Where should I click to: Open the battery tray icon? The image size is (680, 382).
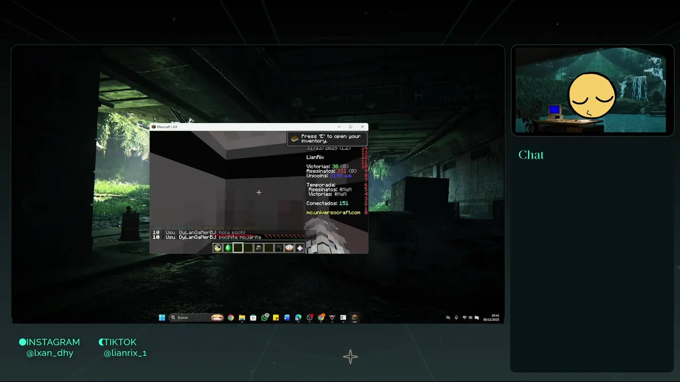477,317
